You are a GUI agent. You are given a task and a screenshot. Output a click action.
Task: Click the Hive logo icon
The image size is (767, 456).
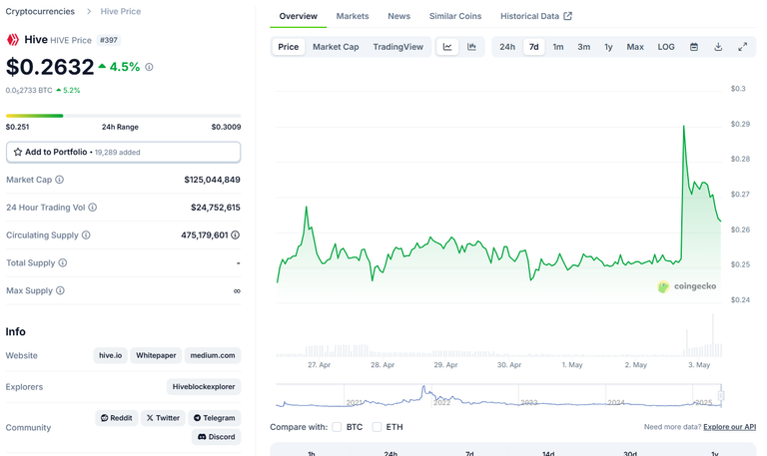(x=13, y=40)
